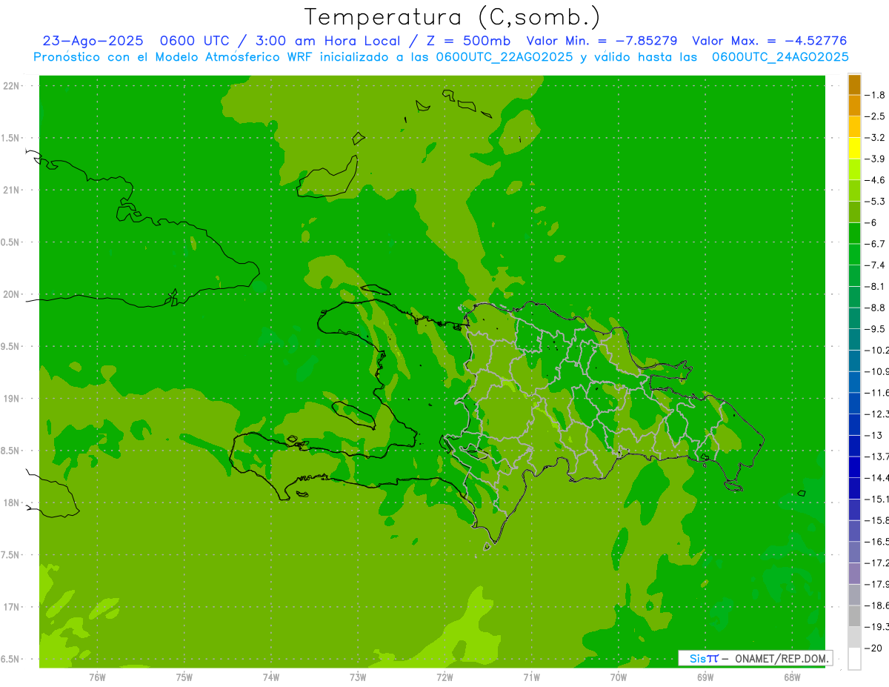The width and height of the screenshot is (889, 687).
Task: Click the colorbar value "-6.7"
Action: pos(876,244)
